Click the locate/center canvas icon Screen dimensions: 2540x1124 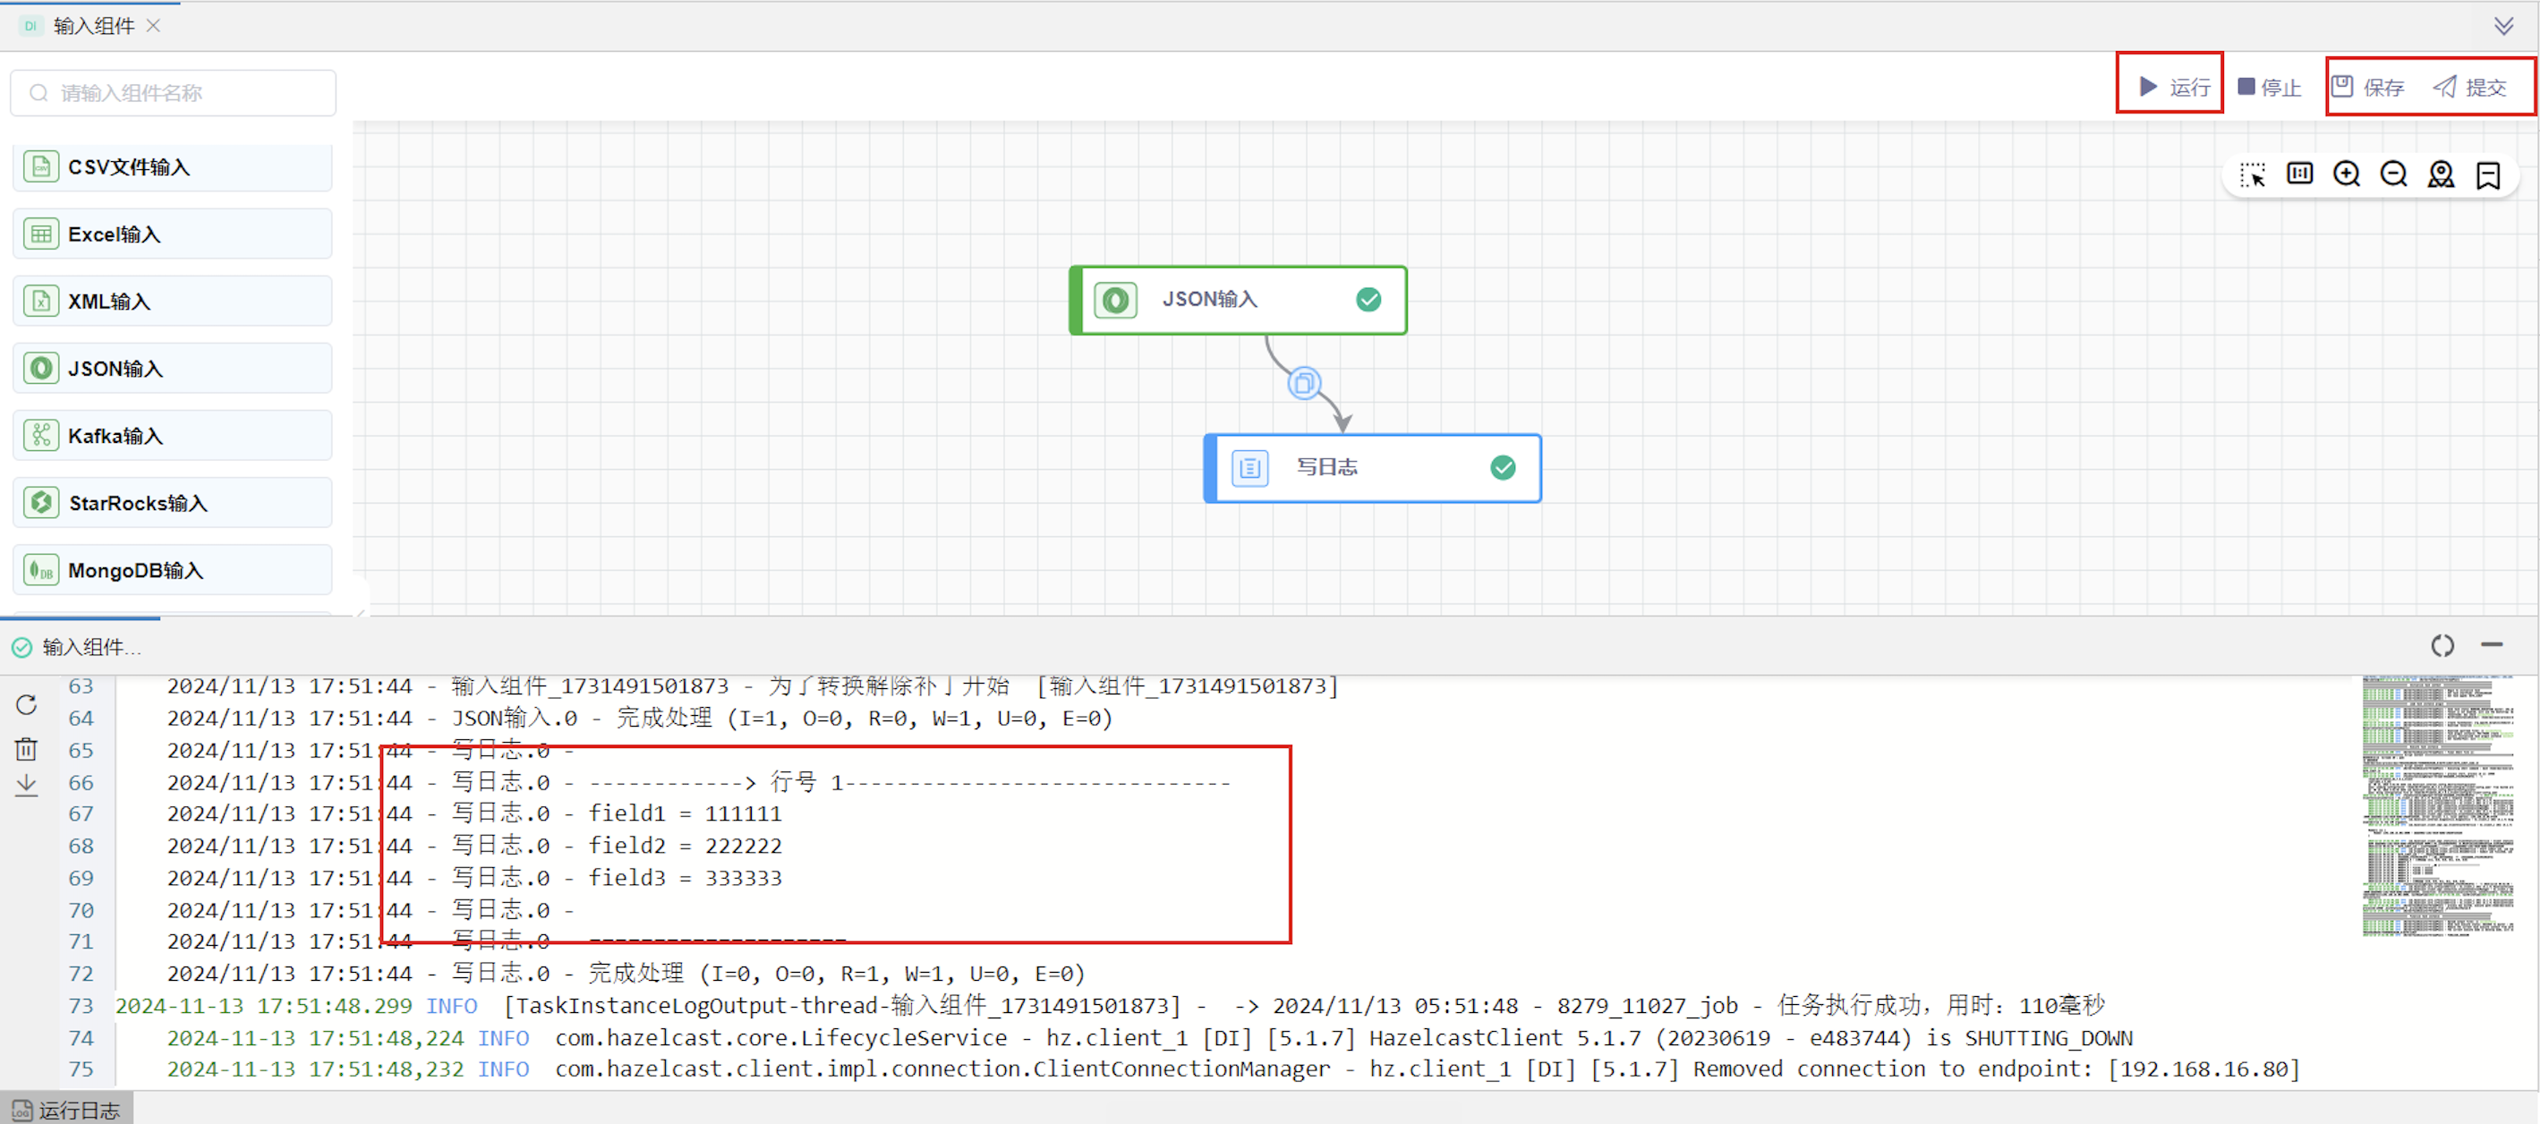[2441, 175]
